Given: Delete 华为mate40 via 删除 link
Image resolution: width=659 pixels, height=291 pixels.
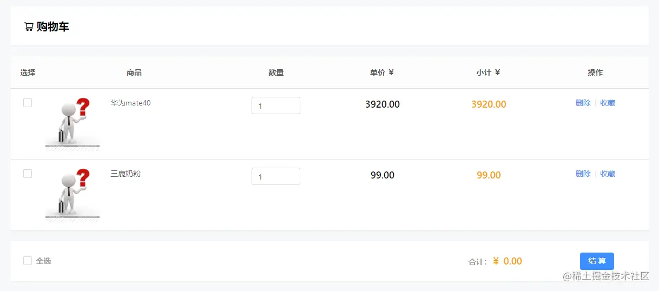Looking at the screenshot, I should (x=583, y=103).
